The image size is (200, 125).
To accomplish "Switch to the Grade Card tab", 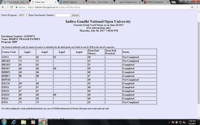I will click(x=44, y=2).
